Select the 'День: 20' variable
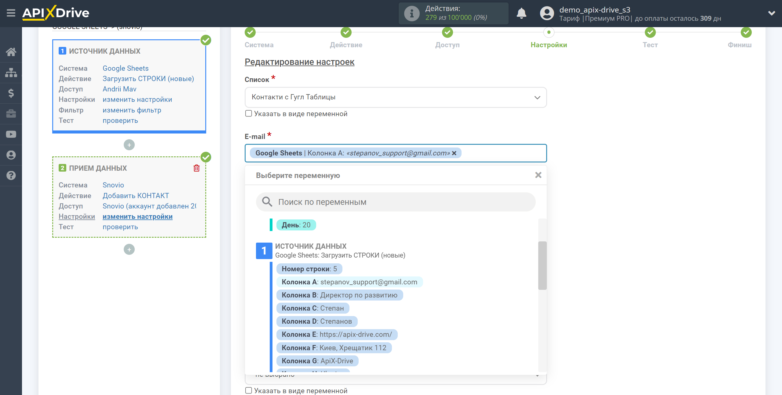The width and height of the screenshot is (782, 395). point(296,225)
